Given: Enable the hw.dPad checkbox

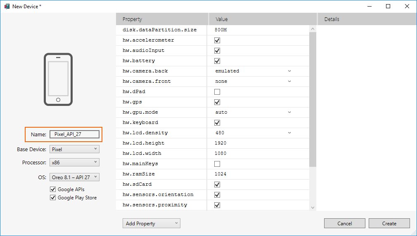Looking at the screenshot, I should click(x=217, y=92).
